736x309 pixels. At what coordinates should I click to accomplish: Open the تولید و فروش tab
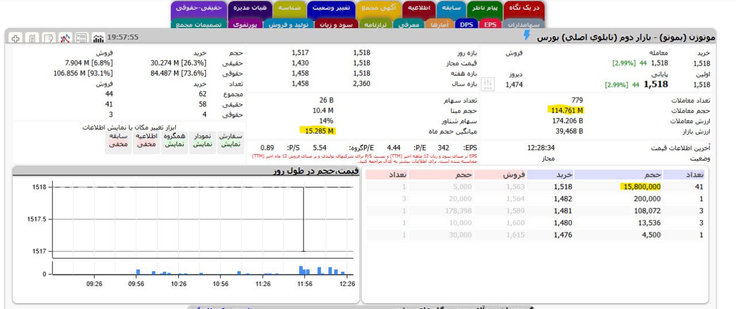[287, 25]
